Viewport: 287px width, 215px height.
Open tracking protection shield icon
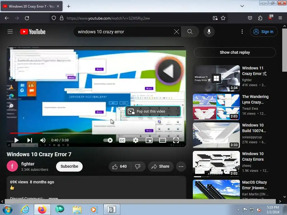[54, 18]
